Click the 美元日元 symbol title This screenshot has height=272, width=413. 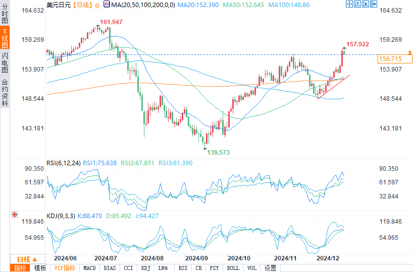pyautogui.click(x=59, y=5)
